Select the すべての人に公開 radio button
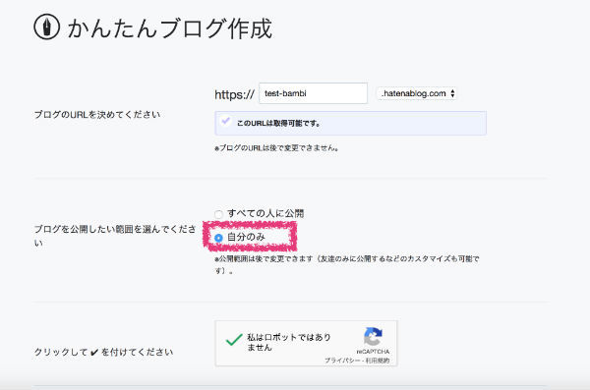The image size is (590, 390). 218,214
